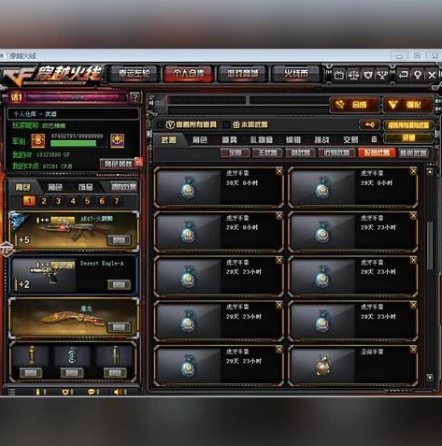The image size is (442, 446).
Task: Switch to the 角色 inventory tab
Action: [x=200, y=140]
